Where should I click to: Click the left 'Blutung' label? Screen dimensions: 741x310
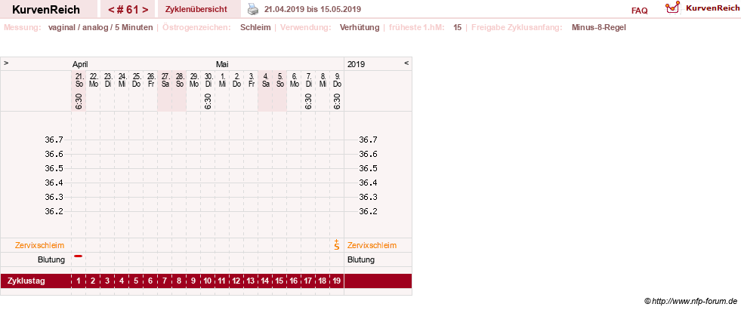click(51, 259)
